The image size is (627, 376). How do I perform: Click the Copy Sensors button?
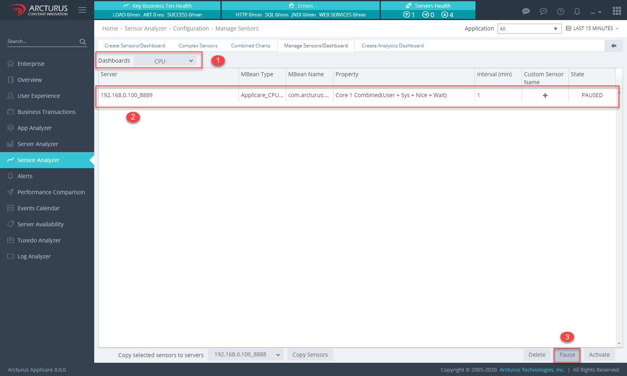click(x=310, y=355)
